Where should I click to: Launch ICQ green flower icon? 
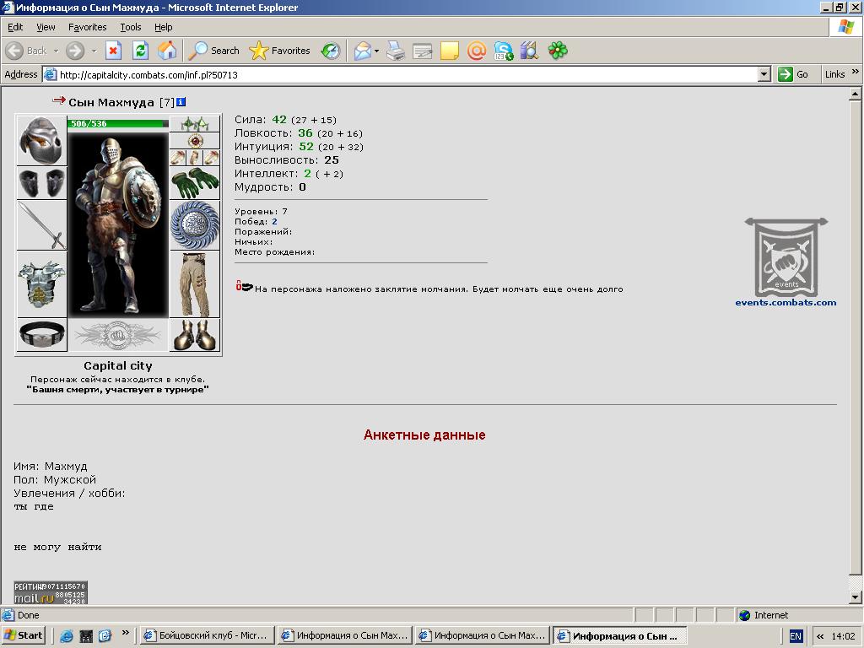(558, 51)
